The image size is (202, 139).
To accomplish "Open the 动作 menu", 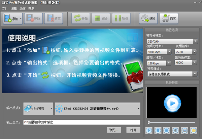I will (23, 9).
